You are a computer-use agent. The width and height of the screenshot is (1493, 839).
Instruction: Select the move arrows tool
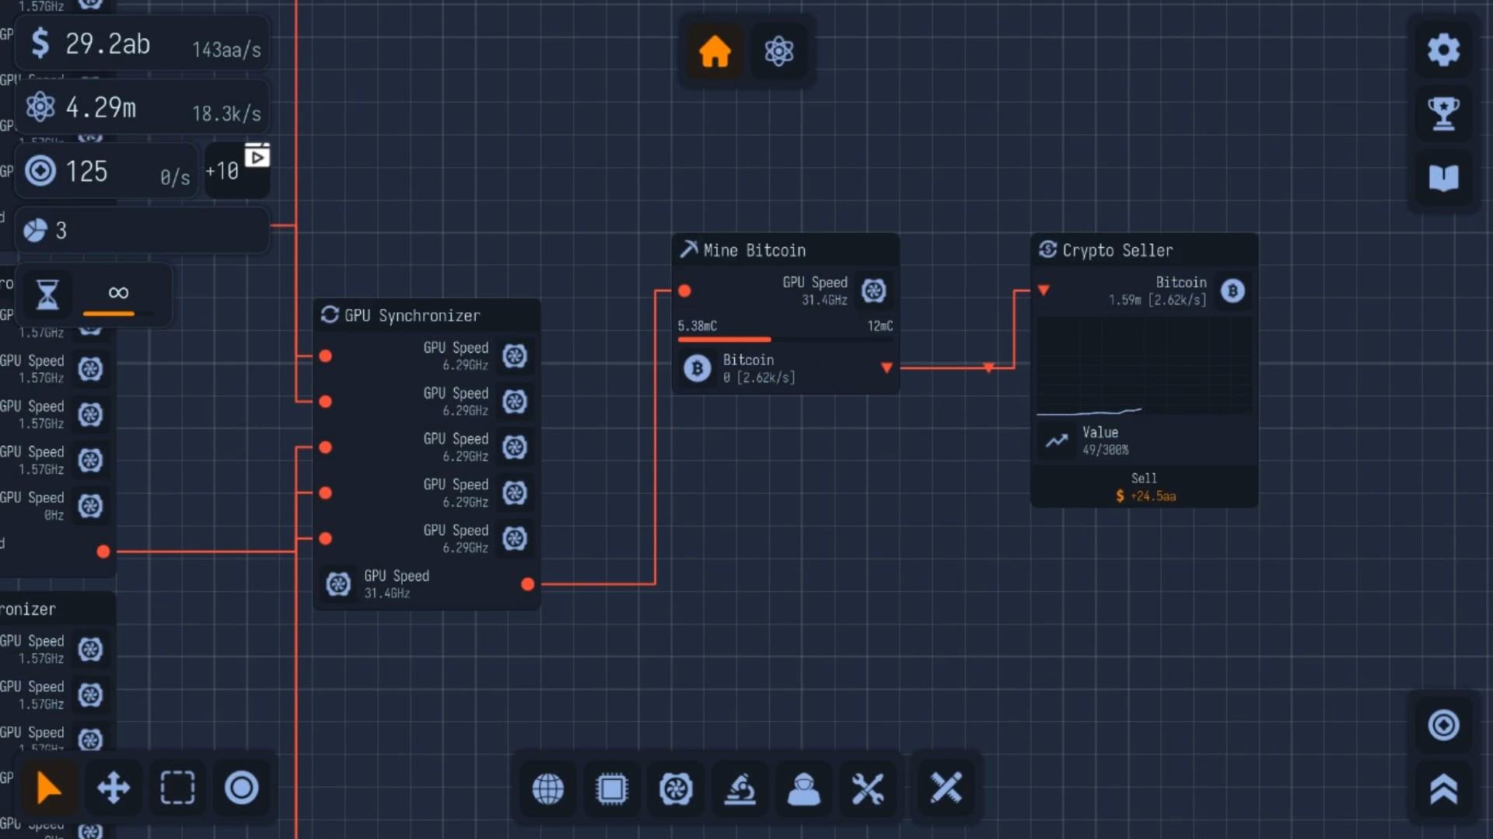114,788
